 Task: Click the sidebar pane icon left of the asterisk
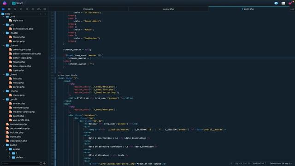click(21, 9)
